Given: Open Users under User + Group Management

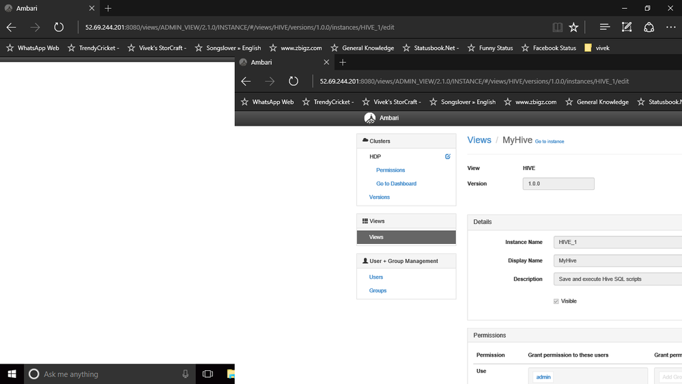Looking at the screenshot, I should [376, 277].
